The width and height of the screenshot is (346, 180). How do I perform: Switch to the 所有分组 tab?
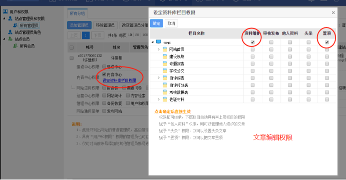pos(77,13)
